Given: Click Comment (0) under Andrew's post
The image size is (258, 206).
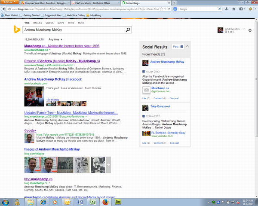Looking at the screenshot, I should click(160, 98).
